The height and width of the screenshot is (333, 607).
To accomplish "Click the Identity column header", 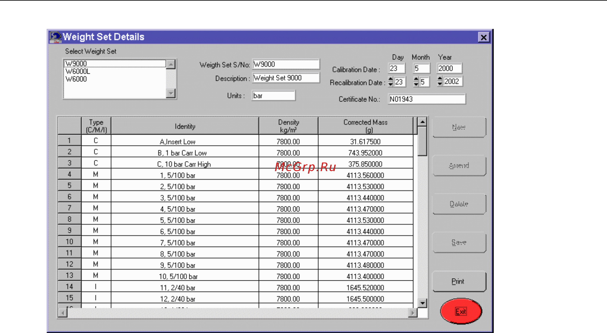I will (x=185, y=126).
